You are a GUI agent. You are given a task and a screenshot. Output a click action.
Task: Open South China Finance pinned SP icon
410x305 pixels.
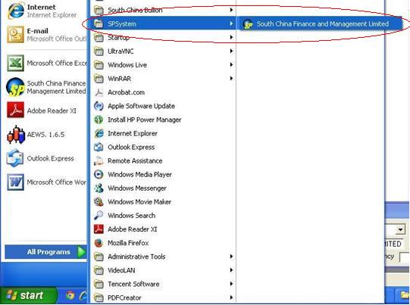point(15,87)
